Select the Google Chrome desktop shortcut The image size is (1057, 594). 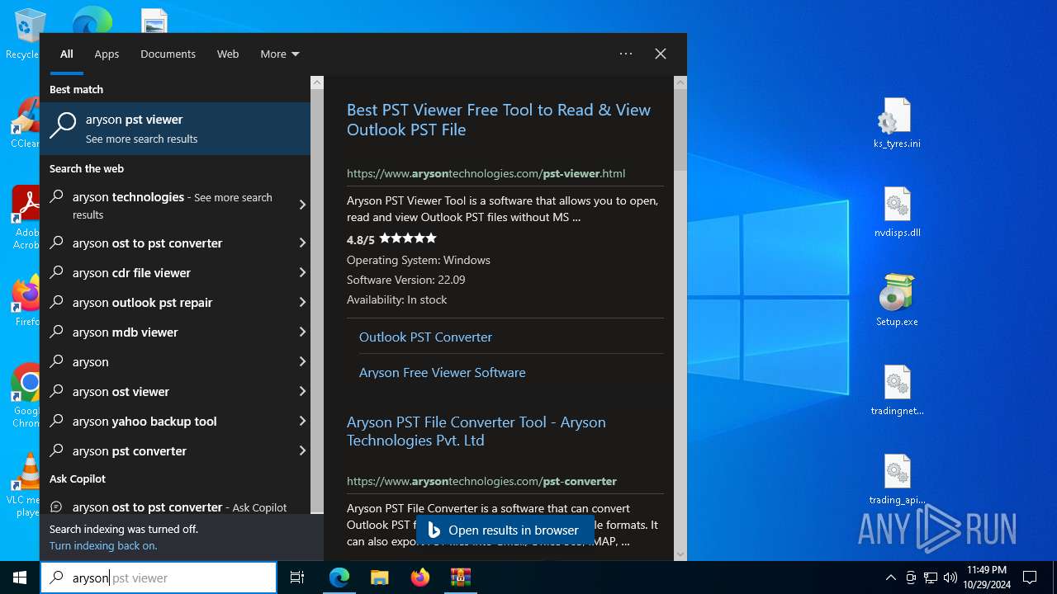point(26,396)
